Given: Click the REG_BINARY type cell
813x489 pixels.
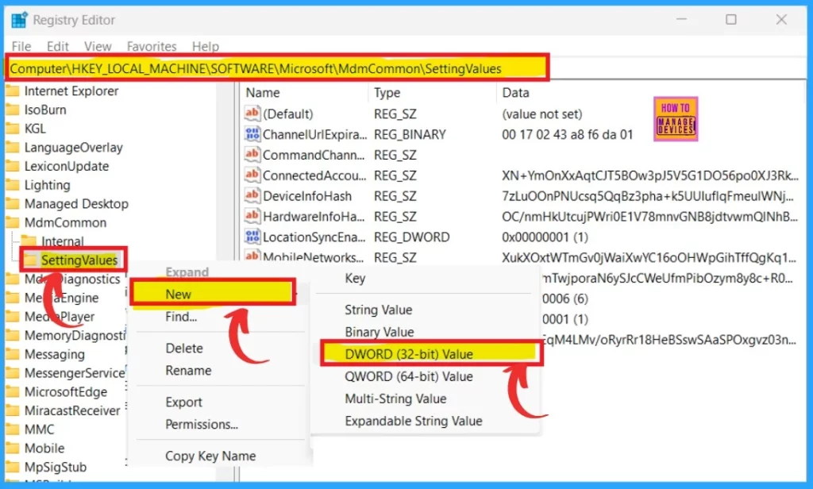Looking at the screenshot, I should pyautogui.click(x=410, y=134).
